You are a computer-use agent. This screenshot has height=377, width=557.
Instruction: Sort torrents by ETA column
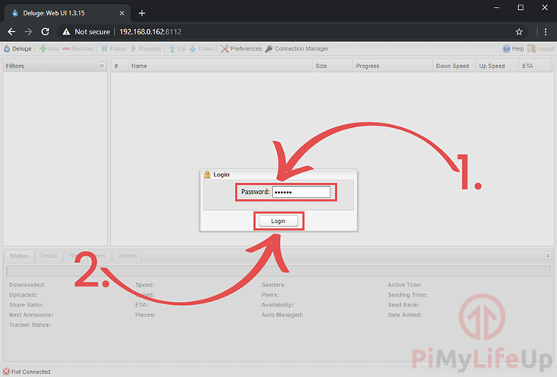[535, 66]
